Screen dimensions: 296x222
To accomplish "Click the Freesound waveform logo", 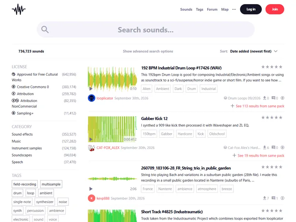I will point(18,9).
